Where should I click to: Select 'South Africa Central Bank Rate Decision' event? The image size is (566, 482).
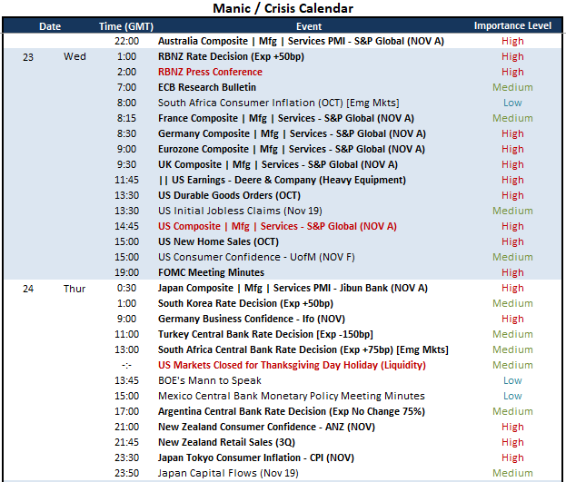pos(303,349)
